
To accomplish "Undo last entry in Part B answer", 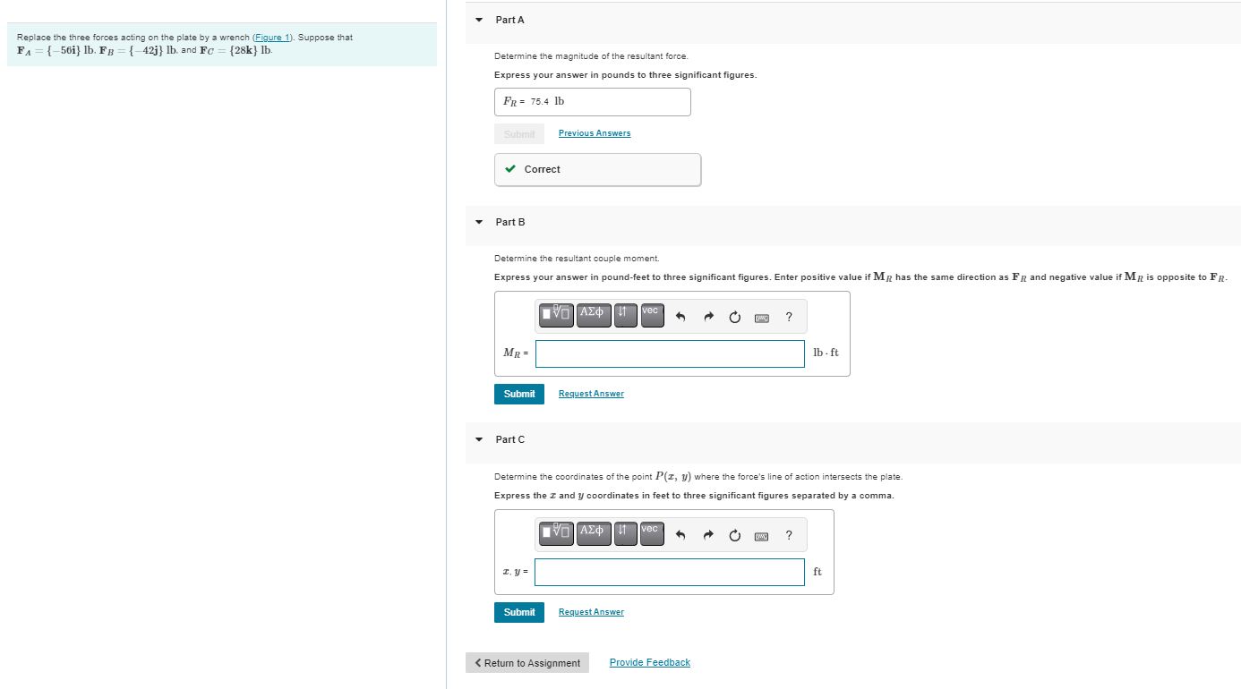I will coord(680,317).
